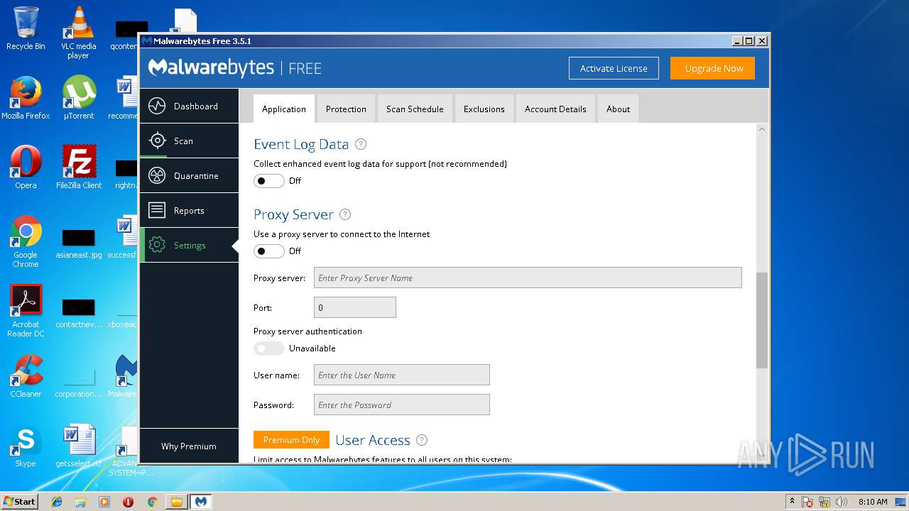Viewport: 909px width, 511px height.
Task: Select the Scan crosshair icon
Action: pos(157,141)
